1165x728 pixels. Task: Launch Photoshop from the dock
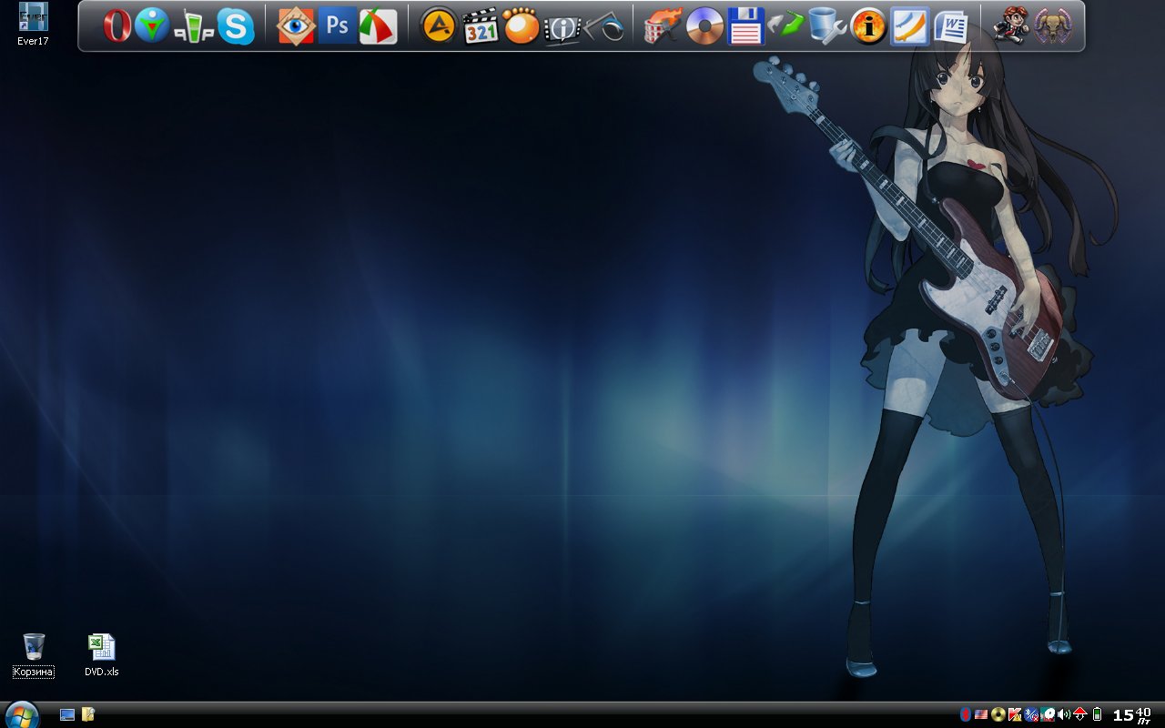(337, 25)
